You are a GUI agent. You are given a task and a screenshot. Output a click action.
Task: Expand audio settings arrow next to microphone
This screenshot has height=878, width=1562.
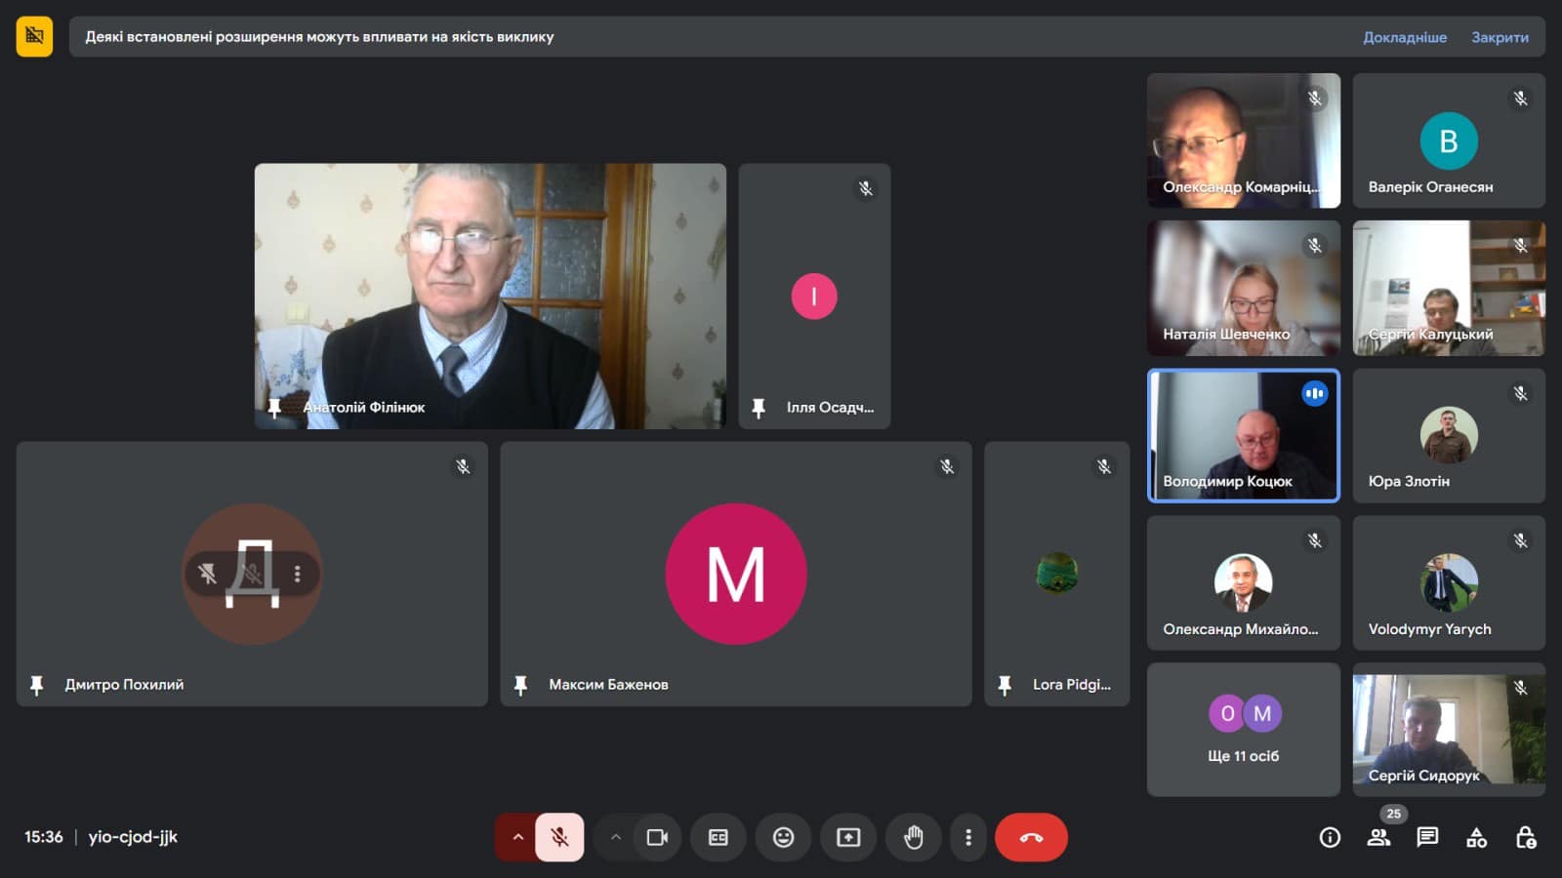click(517, 837)
